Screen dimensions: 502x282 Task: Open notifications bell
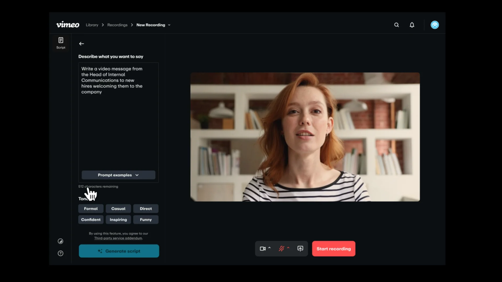(x=412, y=25)
